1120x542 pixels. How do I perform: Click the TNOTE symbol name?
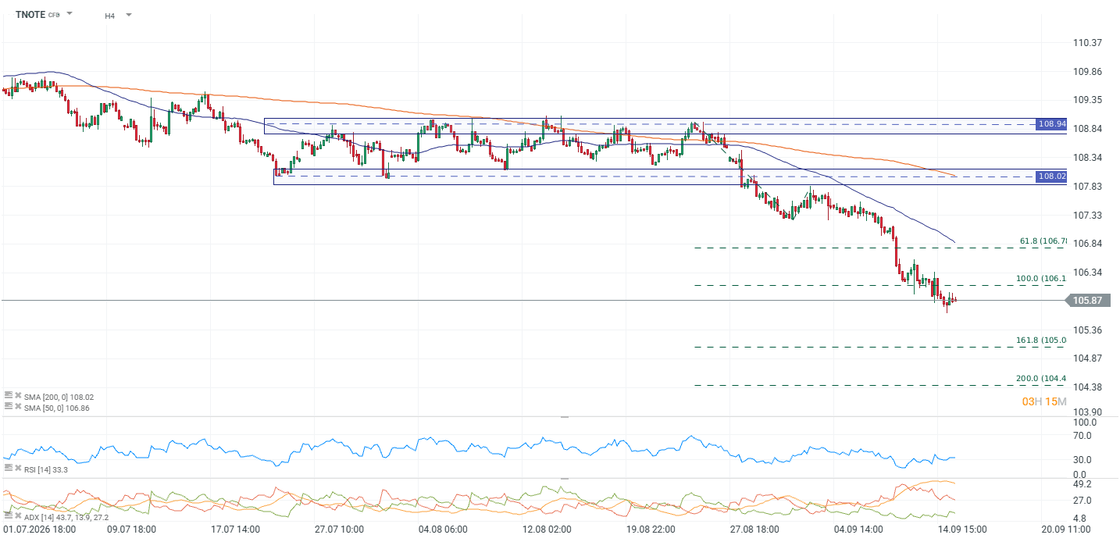pos(30,14)
